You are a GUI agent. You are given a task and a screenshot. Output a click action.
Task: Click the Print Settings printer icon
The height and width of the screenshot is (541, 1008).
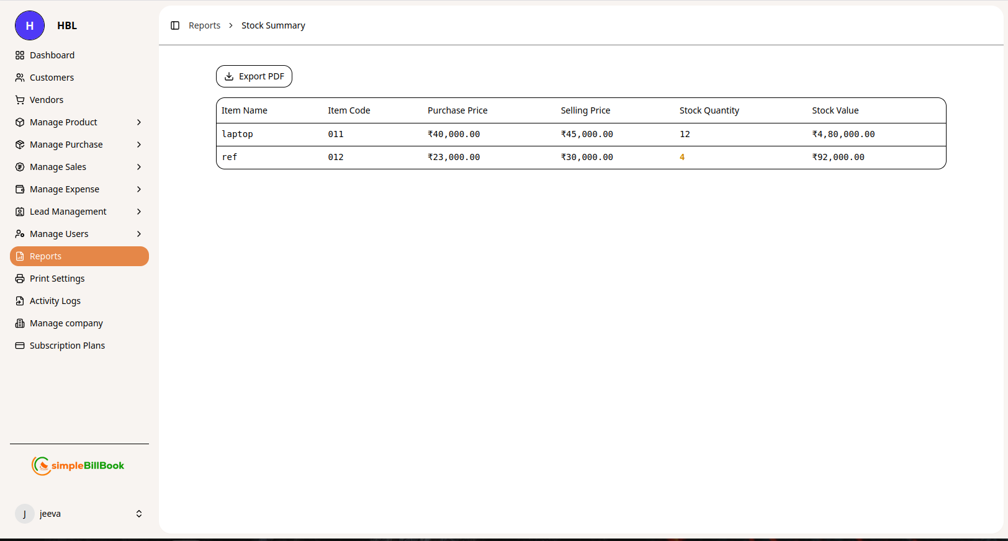20,279
